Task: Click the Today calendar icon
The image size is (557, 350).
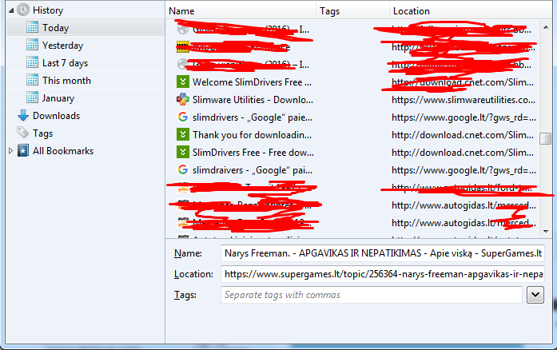Action: (32, 27)
